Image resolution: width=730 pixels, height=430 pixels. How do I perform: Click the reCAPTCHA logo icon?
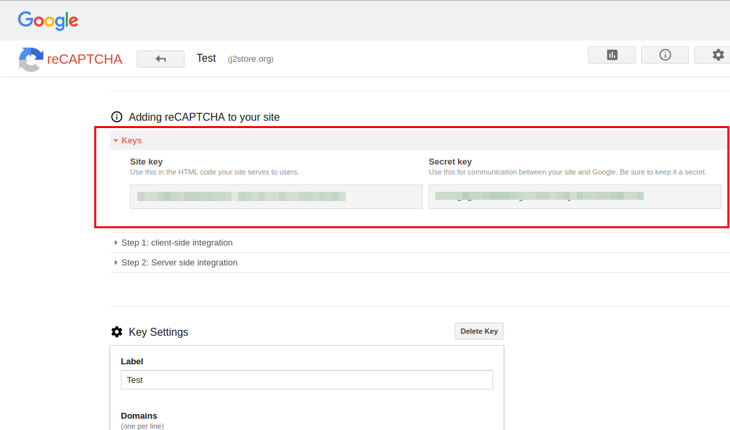(x=31, y=60)
